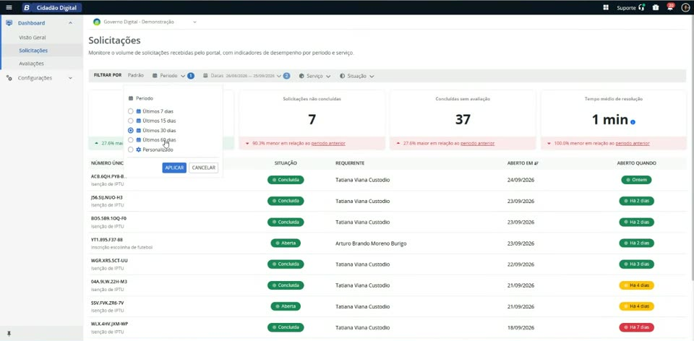Click the REQUERENTE column header
The image size is (694, 341).
pos(350,163)
